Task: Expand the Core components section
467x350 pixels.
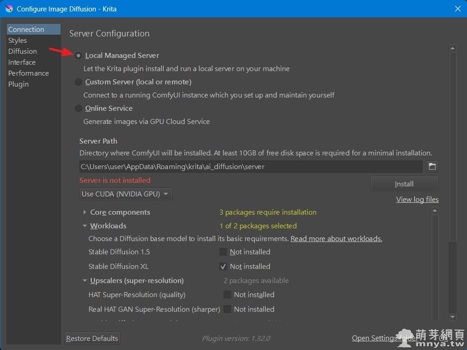Action: point(85,212)
